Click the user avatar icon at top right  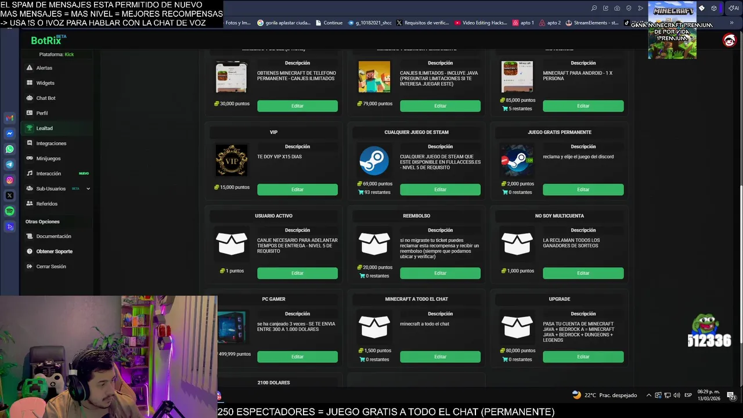(730, 40)
